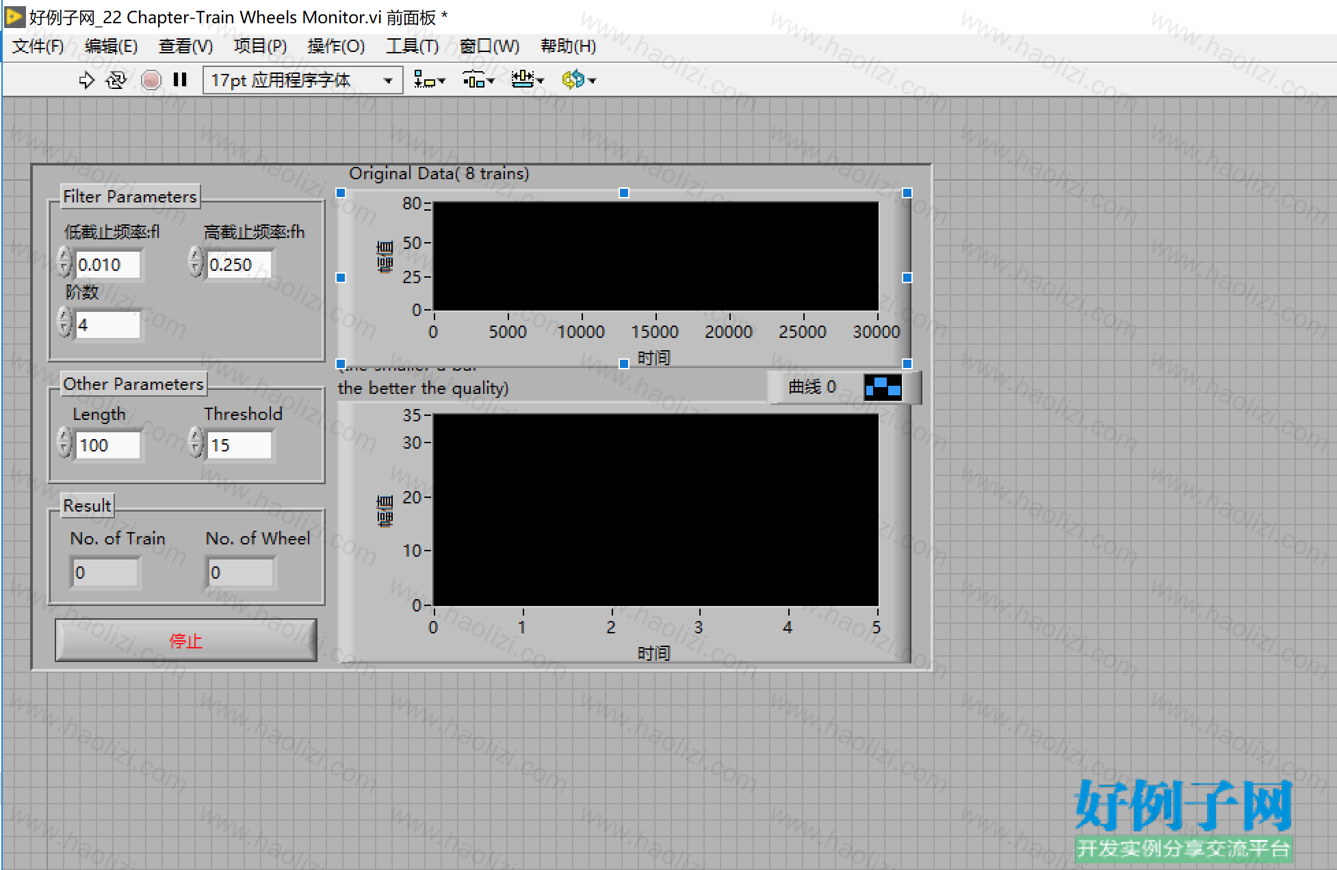Viewport: 1337px width, 870px height.
Task: Click the 30000 x-axis tick label
Action: pyautogui.click(x=877, y=332)
